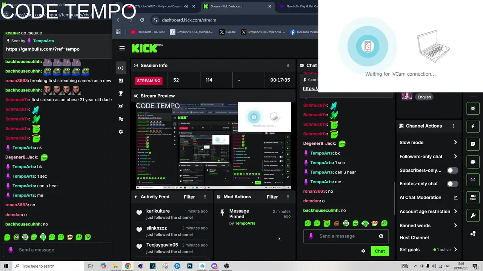Click the broadcast signal icon in right rail
The width and height of the screenshot is (483, 271).
pos(473,180)
